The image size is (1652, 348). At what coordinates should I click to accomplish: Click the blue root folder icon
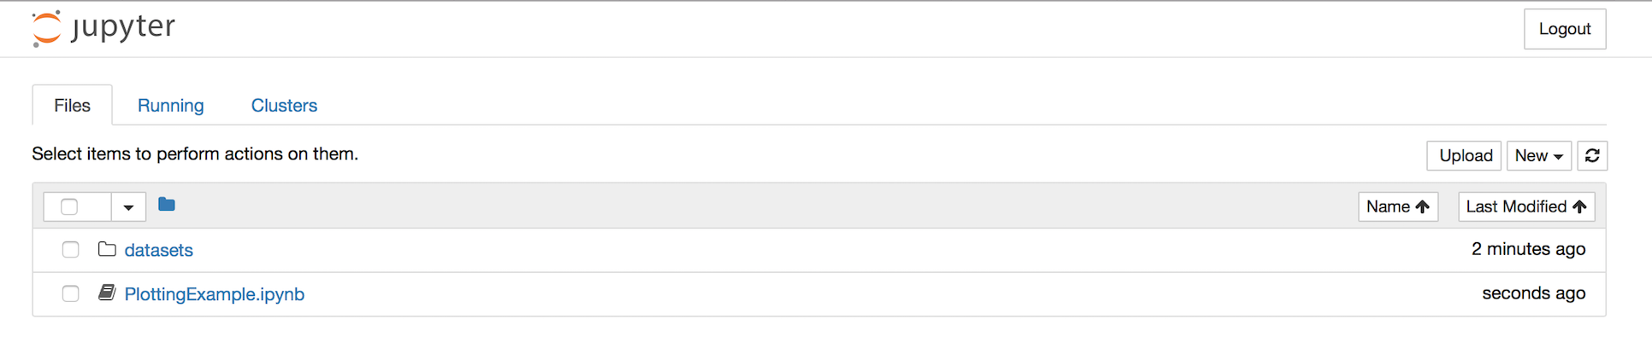point(167,205)
